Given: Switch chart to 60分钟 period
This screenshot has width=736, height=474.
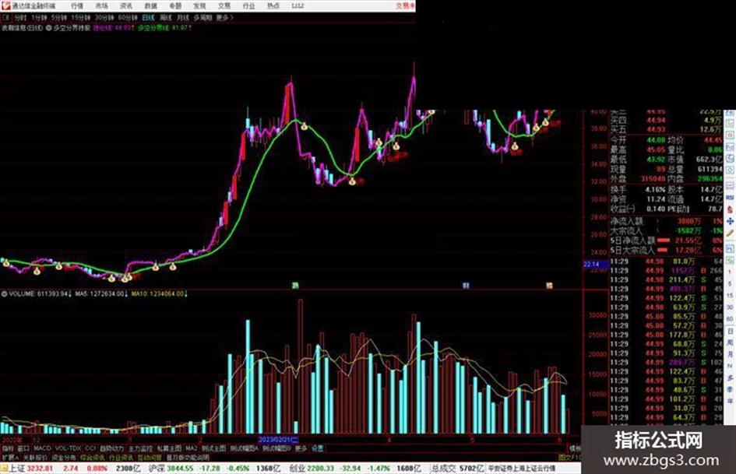Looking at the screenshot, I should [128, 17].
